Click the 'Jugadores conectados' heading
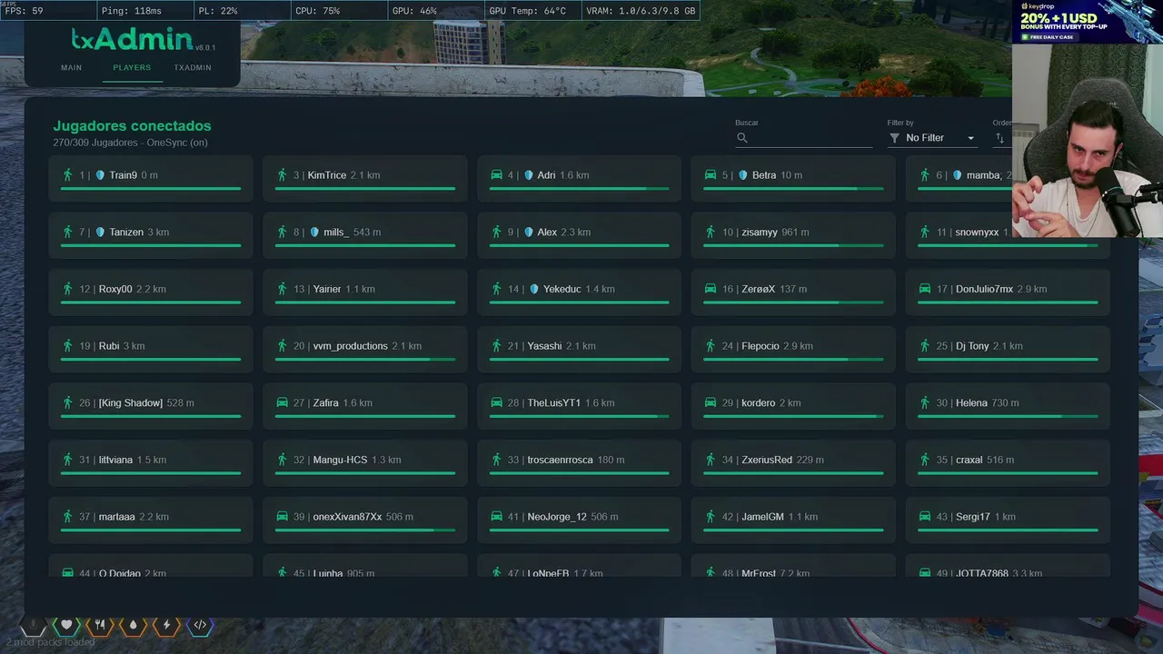Viewport: 1163px width, 654px height. click(132, 125)
